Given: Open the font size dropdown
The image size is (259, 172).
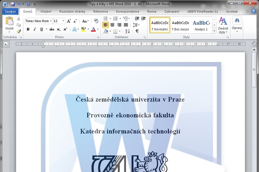Looking at the screenshot, I should tap(63, 21).
